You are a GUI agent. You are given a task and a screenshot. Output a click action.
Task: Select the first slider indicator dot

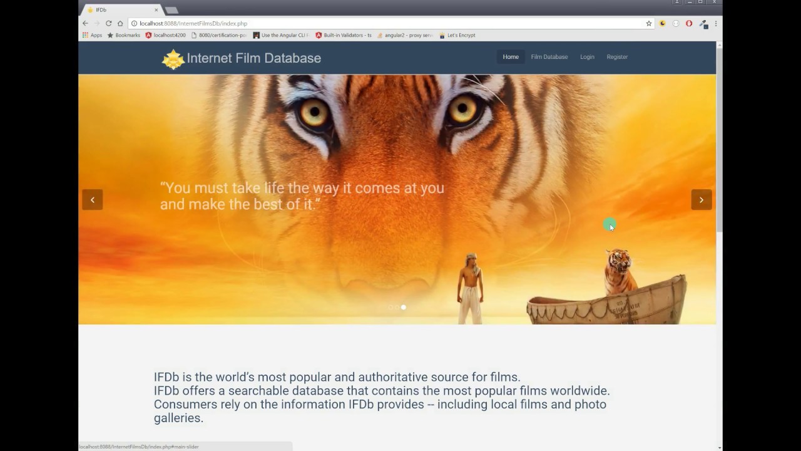coord(390,307)
